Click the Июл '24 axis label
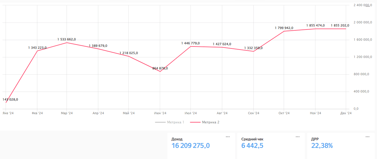 (190, 113)
